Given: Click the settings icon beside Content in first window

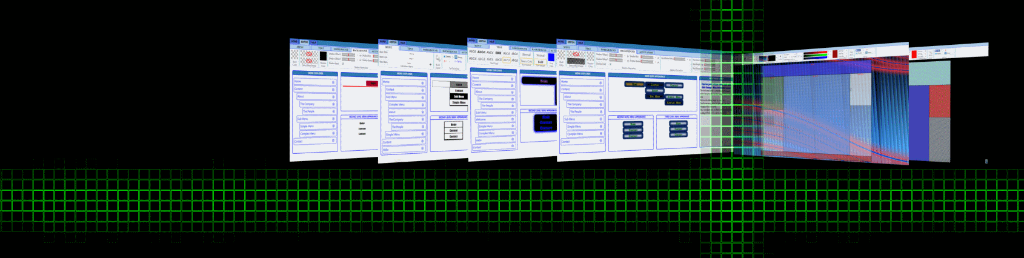Looking at the screenshot, I should pyautogui.click(x=333, y=90).
